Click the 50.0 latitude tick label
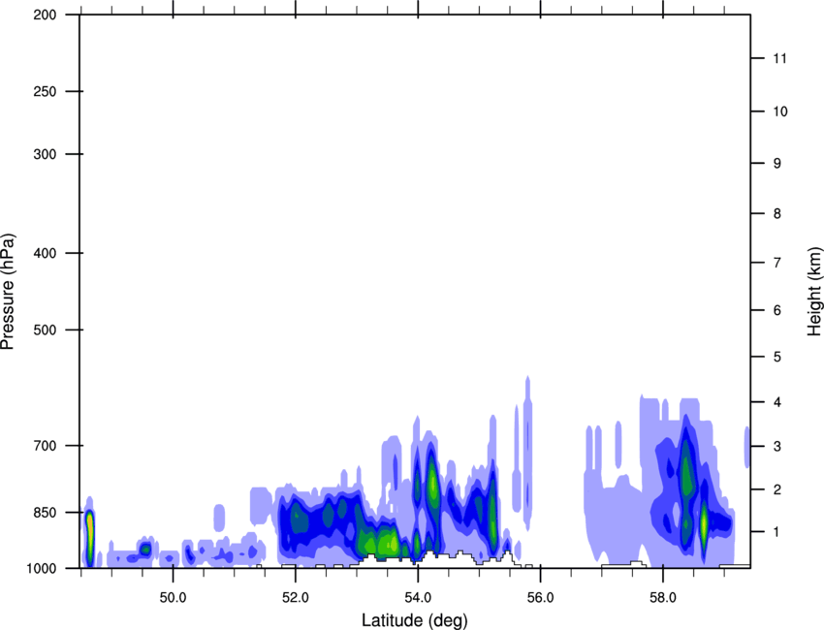This screenshot has width=824, height=630. [174, 598]
